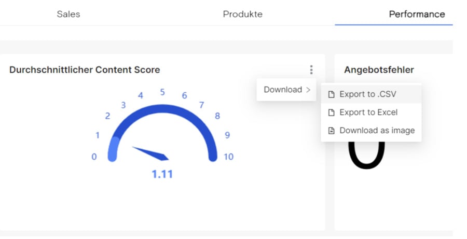
Task: Open the Produkte tab
Action: click(242, 14)
